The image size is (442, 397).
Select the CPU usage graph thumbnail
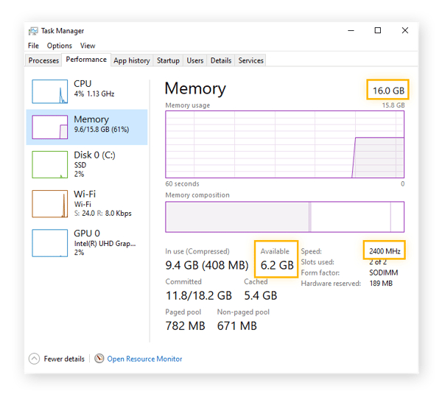coord(49,91)
